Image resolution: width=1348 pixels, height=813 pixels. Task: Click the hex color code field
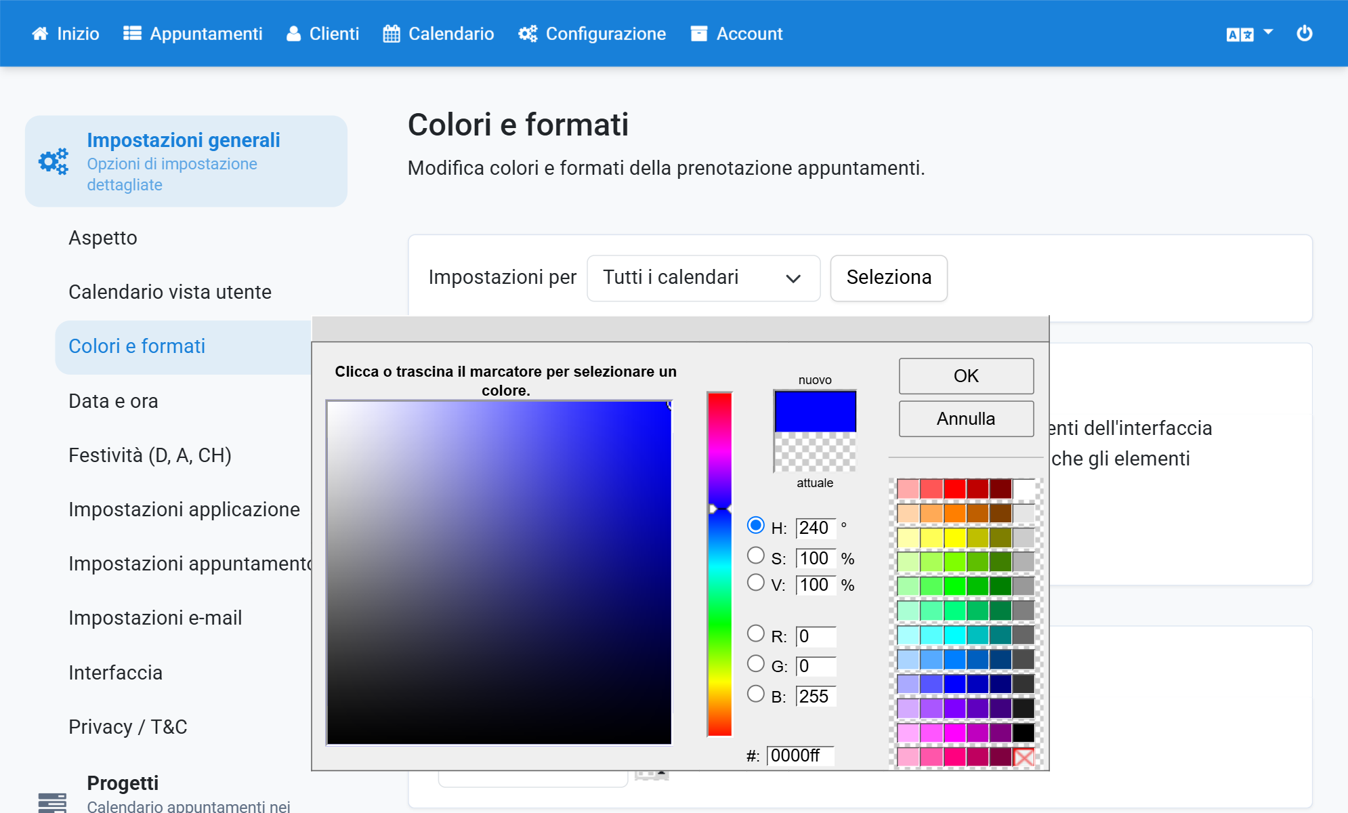click(801, 755)
